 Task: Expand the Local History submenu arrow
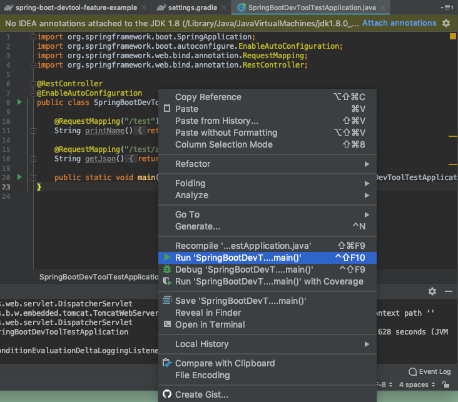tap(367, 344)
